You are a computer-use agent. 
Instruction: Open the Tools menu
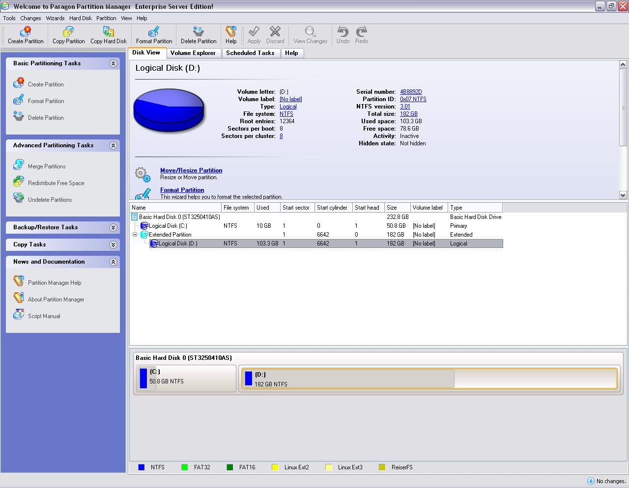point(9,18)
